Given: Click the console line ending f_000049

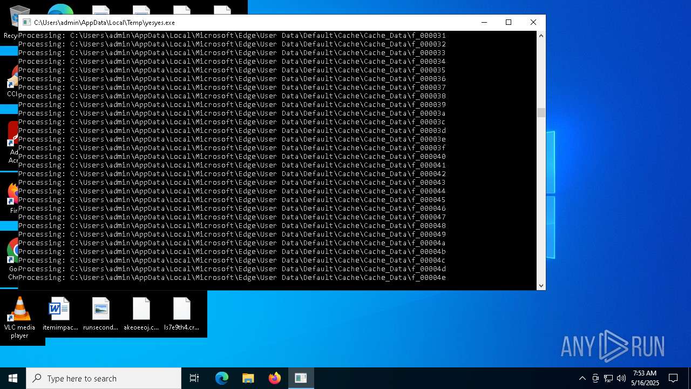Looking at the screenshot, I should click(x=232, y=234).
